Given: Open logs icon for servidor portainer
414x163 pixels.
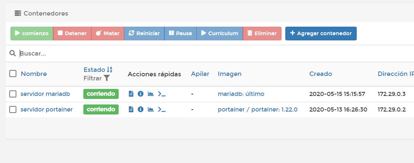Looking at the screenshot, I should click(131, 109).
